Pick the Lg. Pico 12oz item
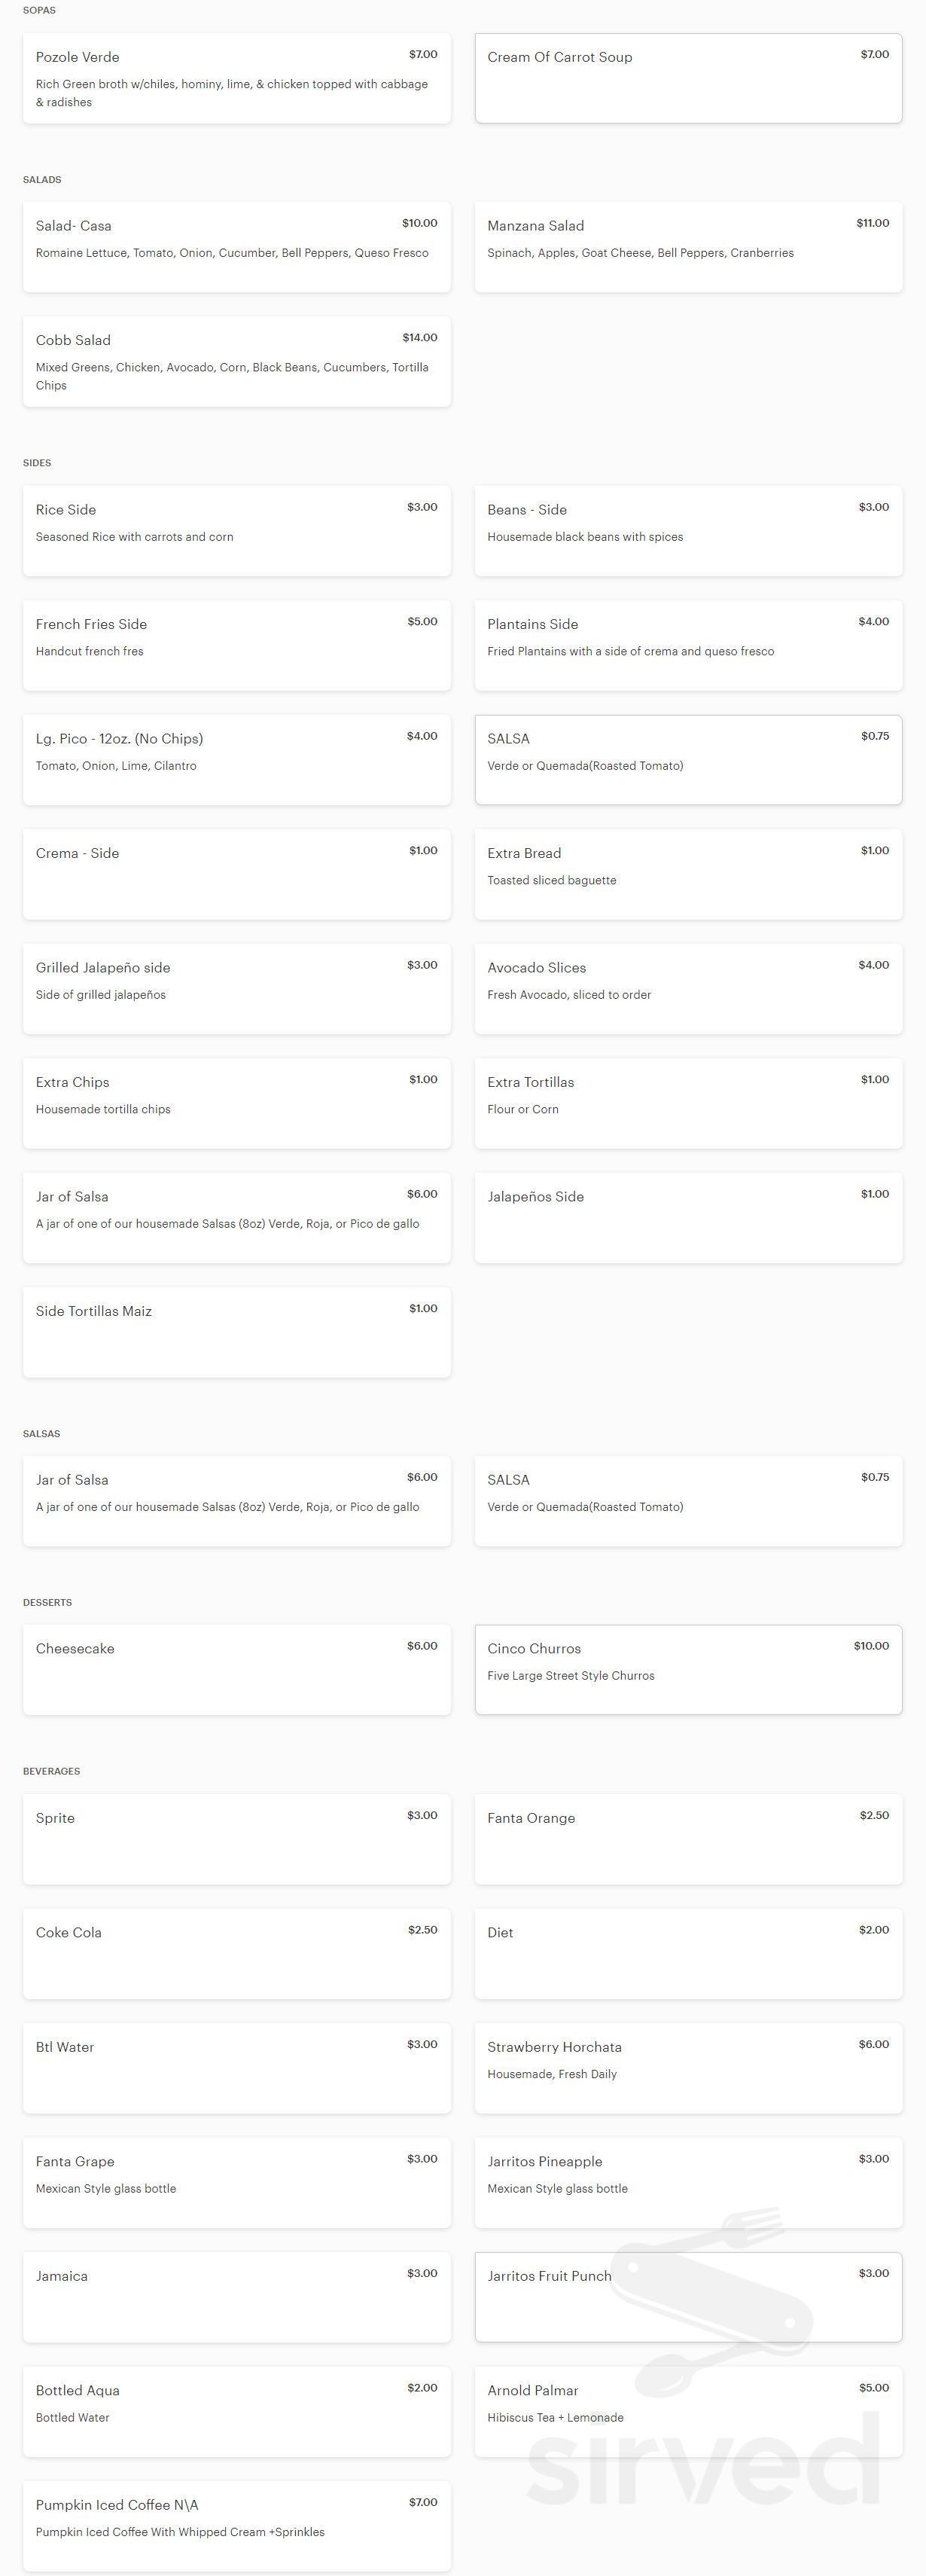 point(237,760)
